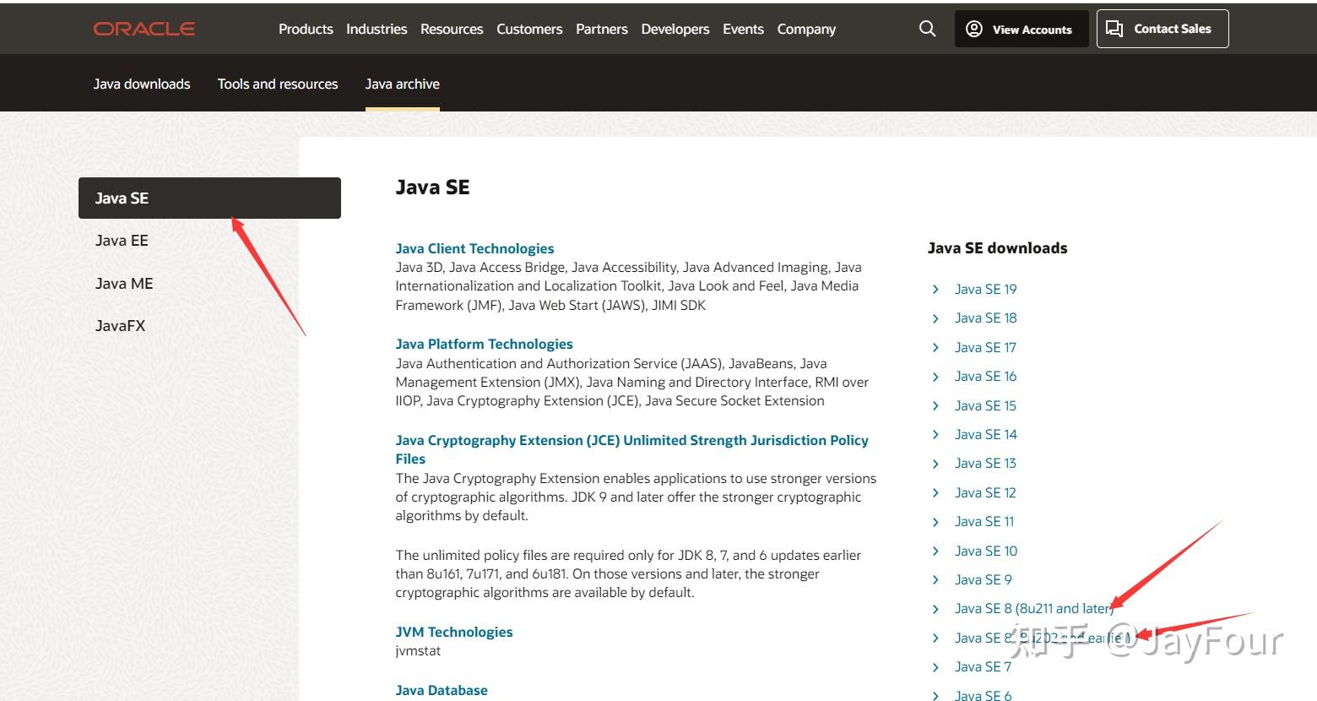
Task: Open the Java SE 7 download link
Action: click(x=983, y=666)
